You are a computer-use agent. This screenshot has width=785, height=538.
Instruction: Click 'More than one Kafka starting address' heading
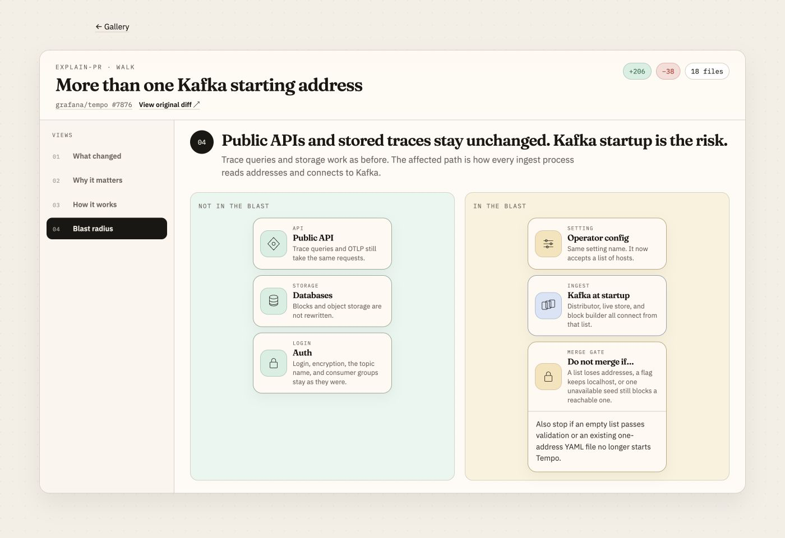[x=209, y=85]
